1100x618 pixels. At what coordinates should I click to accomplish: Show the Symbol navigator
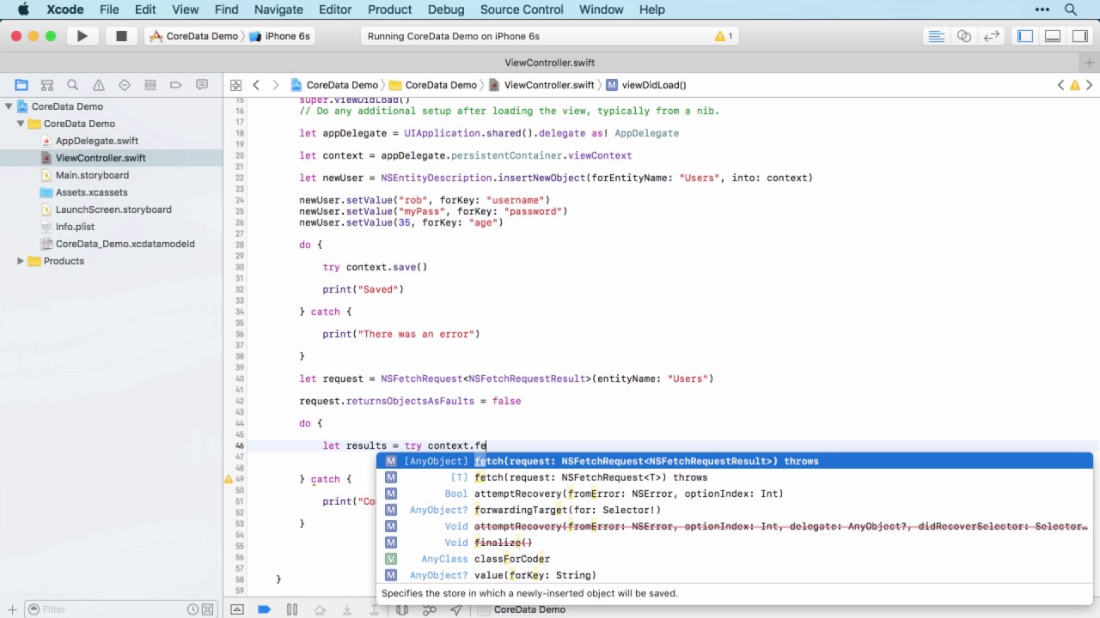(x=47, y=85)
